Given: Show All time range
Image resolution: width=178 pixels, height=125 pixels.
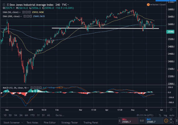Looking at the screenshot, I should click(x=49, y=115).
